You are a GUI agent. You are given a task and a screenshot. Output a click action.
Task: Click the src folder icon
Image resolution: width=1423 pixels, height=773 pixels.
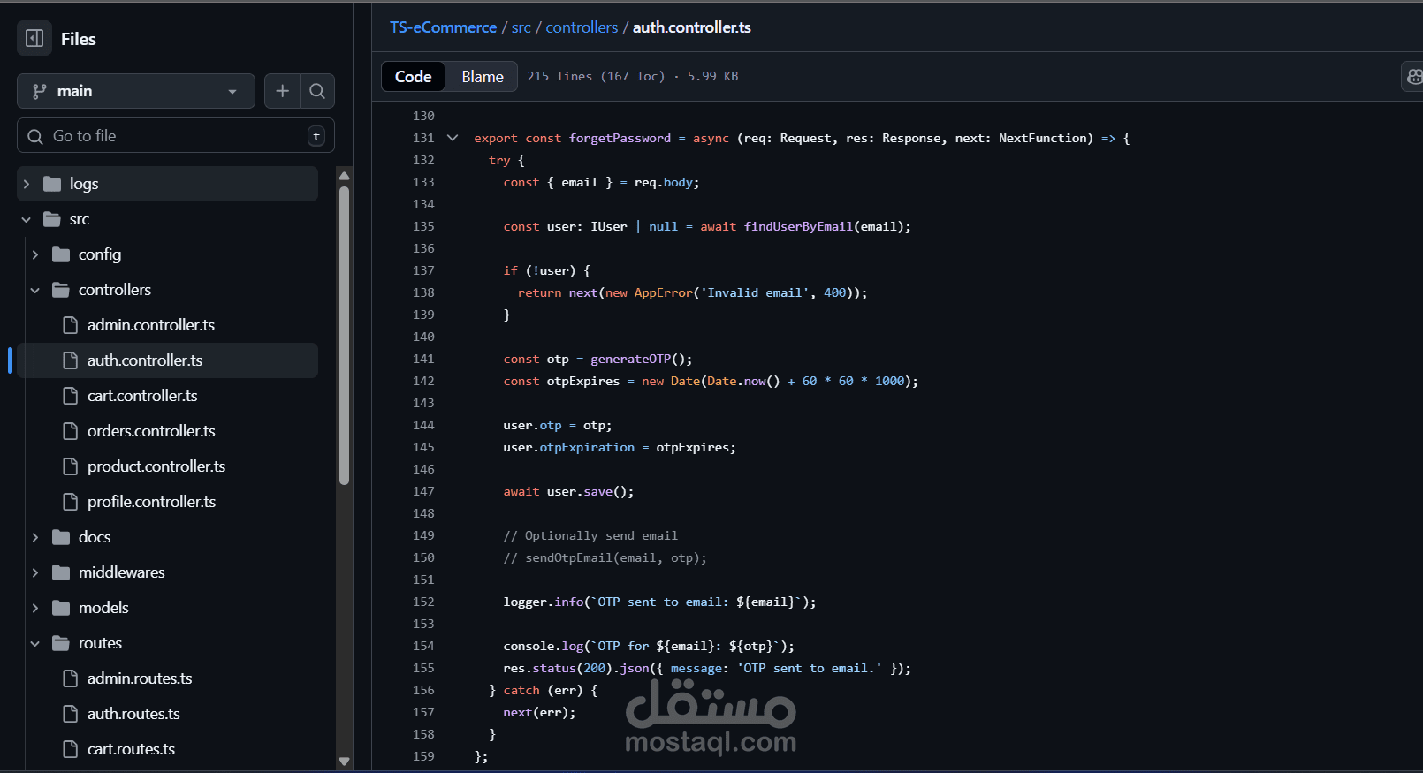pos(52,219)
